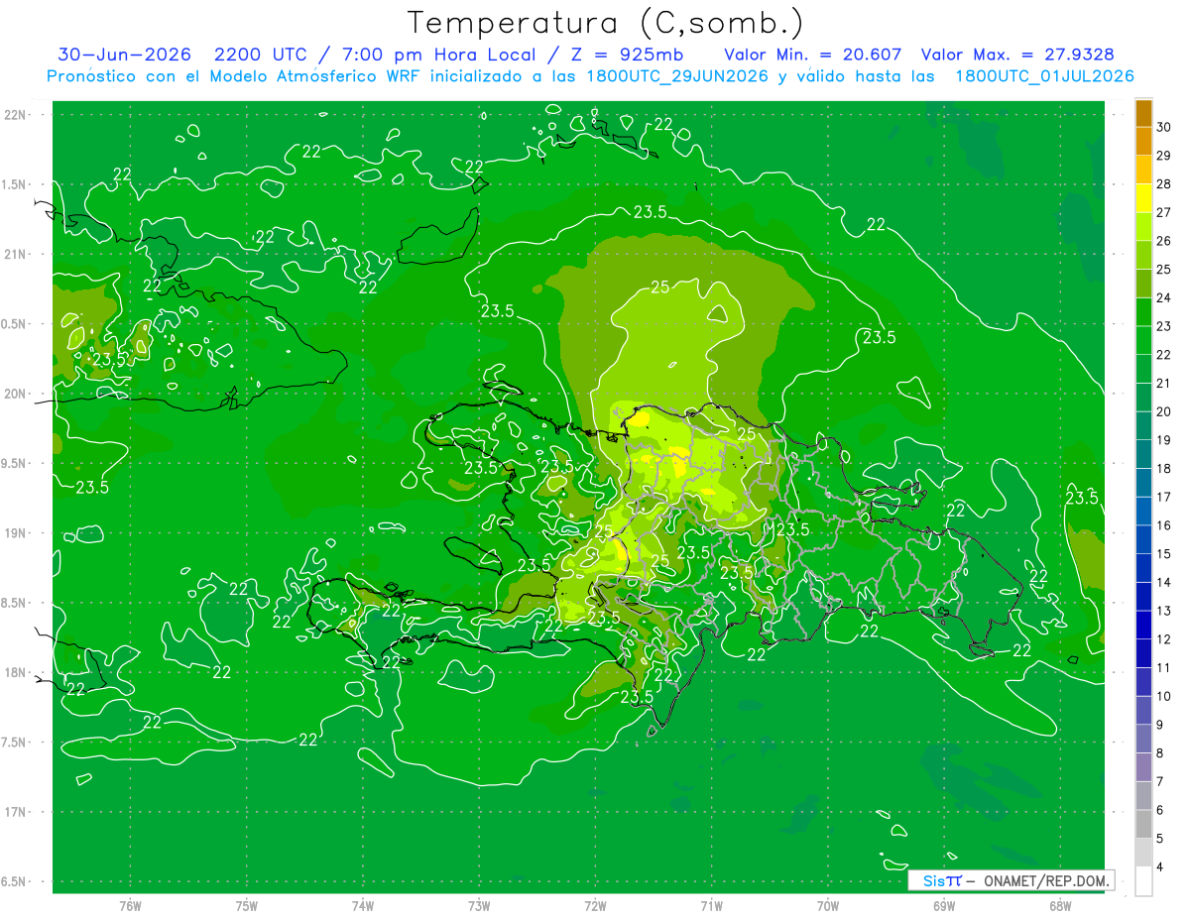Click the yellow 27 degree legend swatch

tap(1143, 198)
